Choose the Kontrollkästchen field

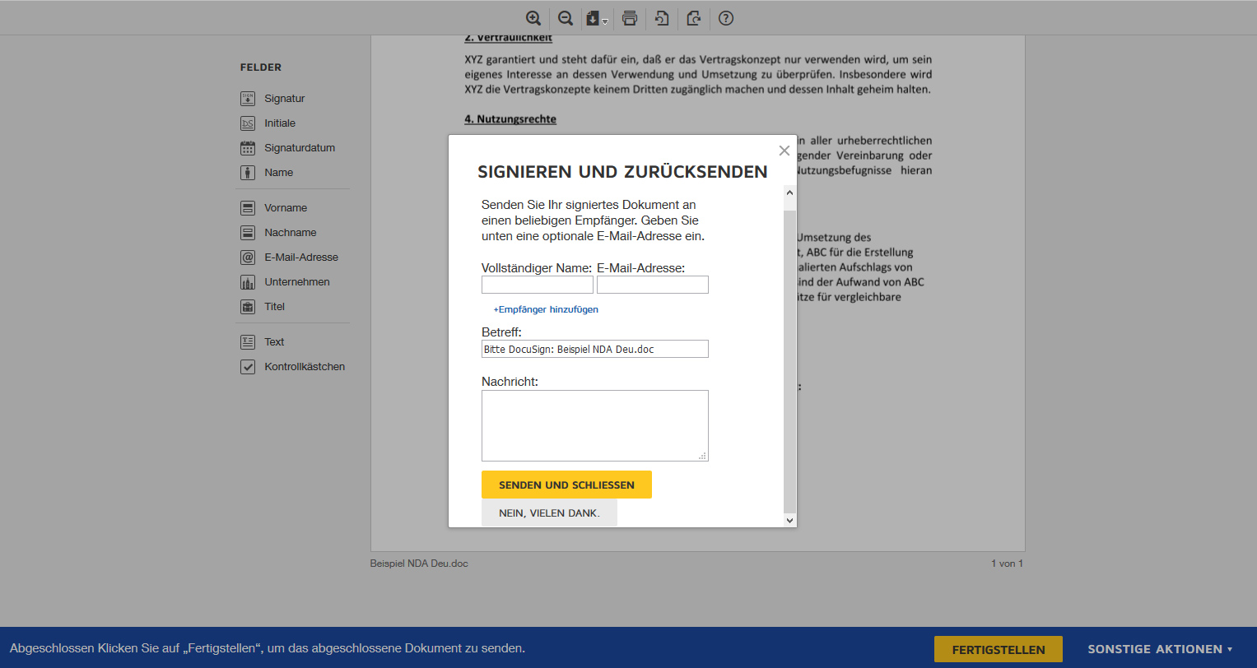(304, 367)
